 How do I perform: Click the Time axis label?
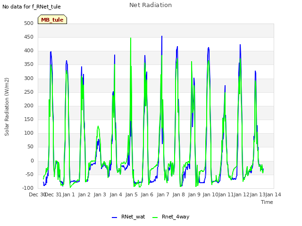point(267,202)
